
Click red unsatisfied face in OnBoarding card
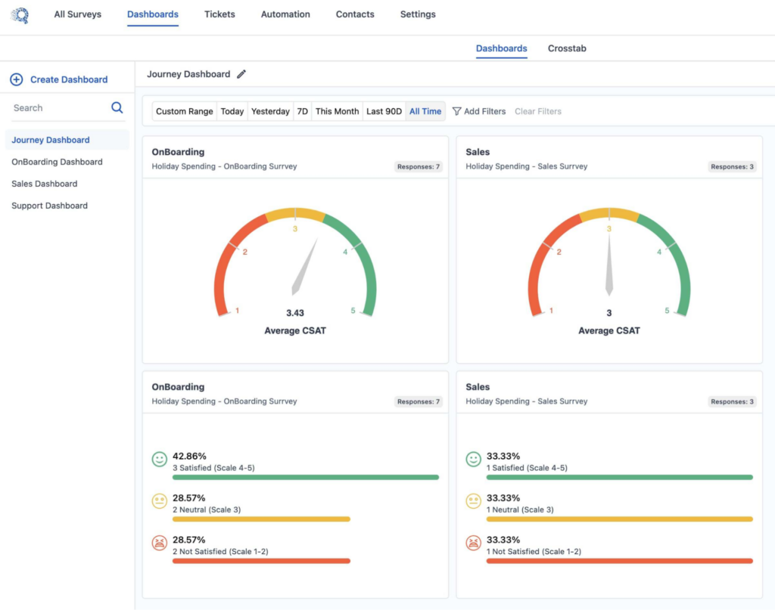(x=159, y=543)
